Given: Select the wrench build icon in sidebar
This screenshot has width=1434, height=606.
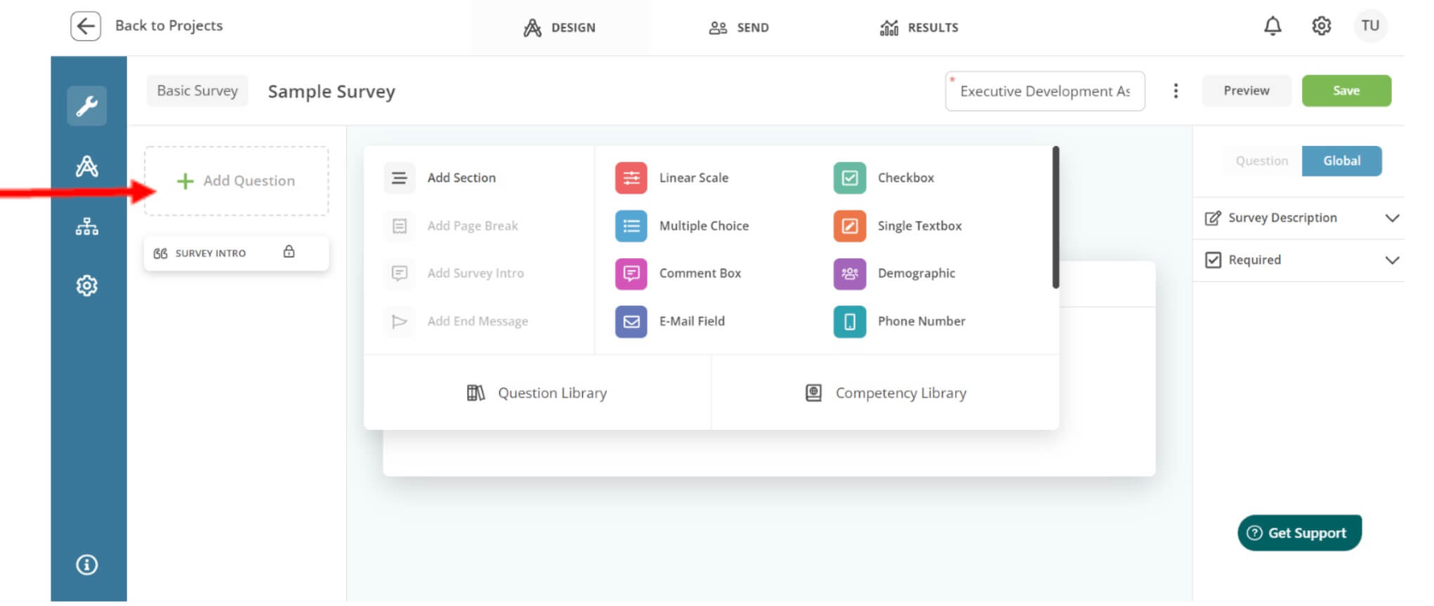Looking at the screenshot, I should (x=87, y=106).
